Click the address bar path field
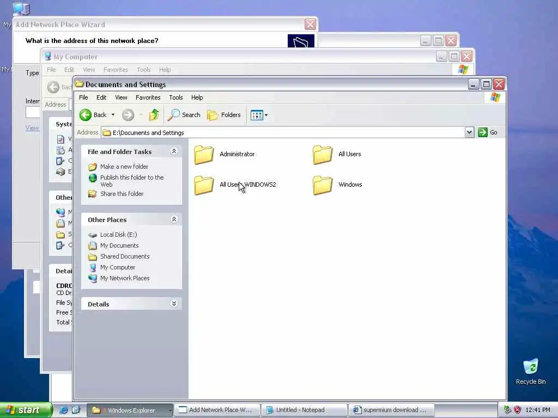 [x=283, y=133]
